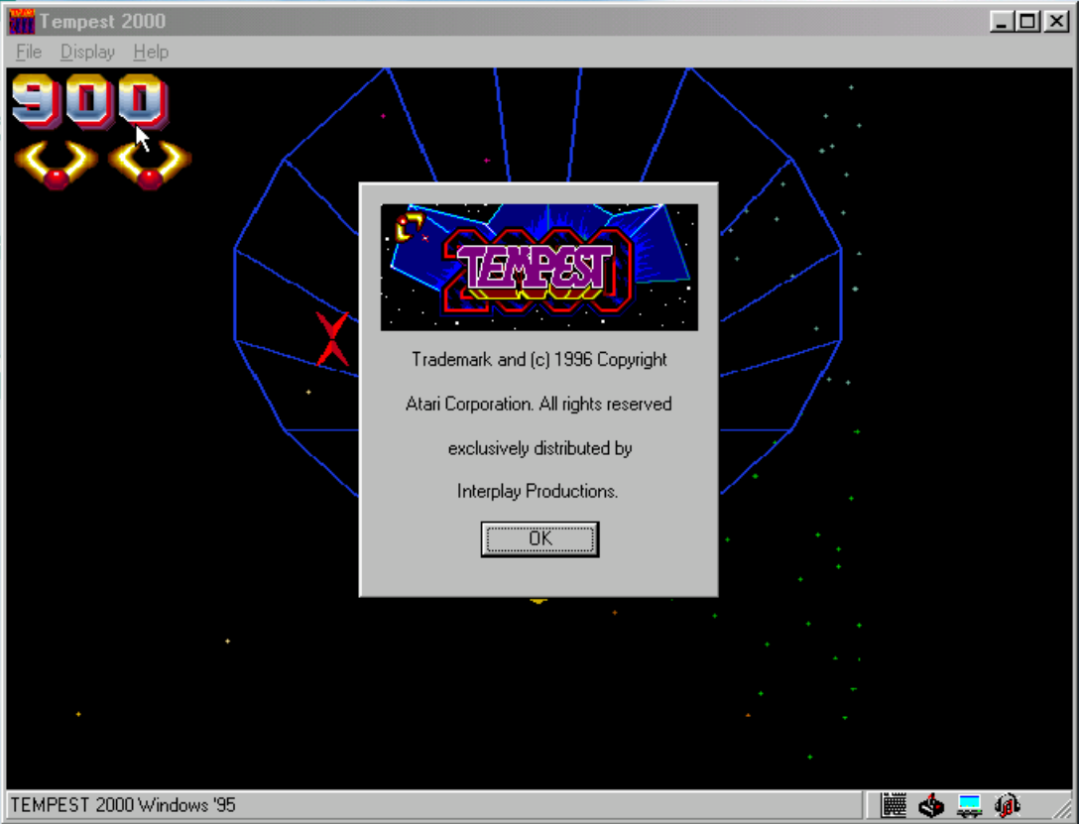Click the first yellow claw life icon
The width and height of the screenshot is (1079, 824).
(56, 165)
